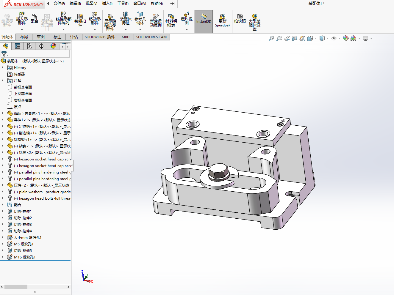This screenshot has height=295, width=394.
Task: Click scroll-right arrow on manager tabs
Action: (68, 47)
